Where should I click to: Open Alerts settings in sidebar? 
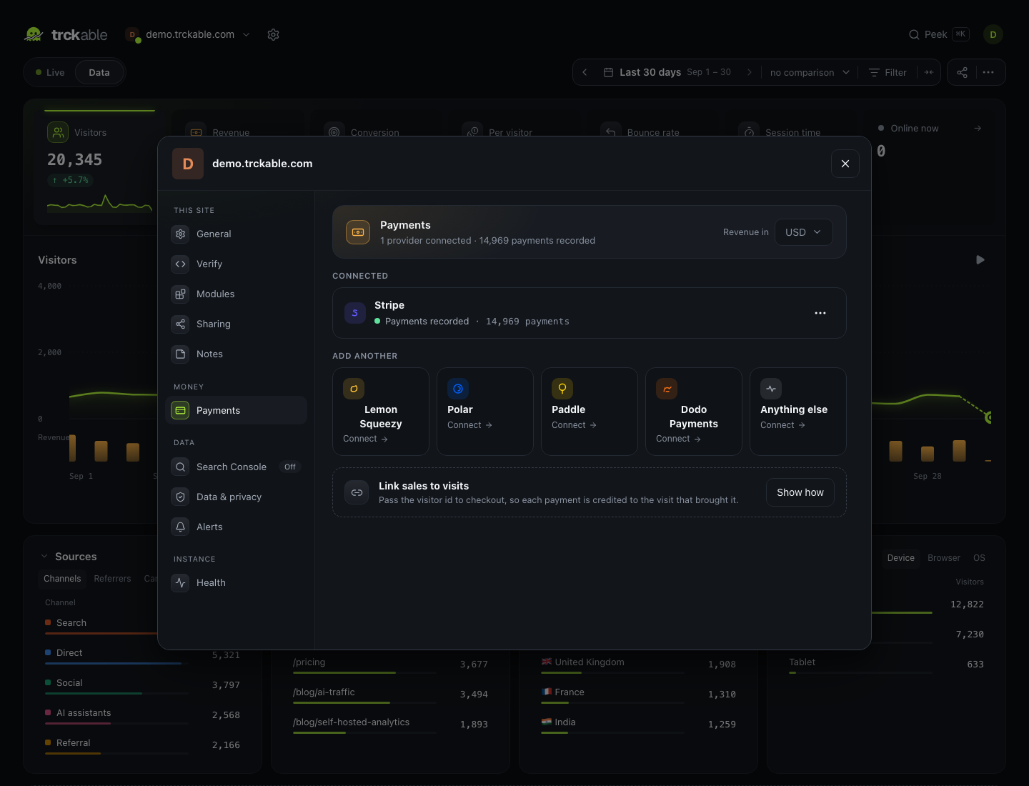237,527
